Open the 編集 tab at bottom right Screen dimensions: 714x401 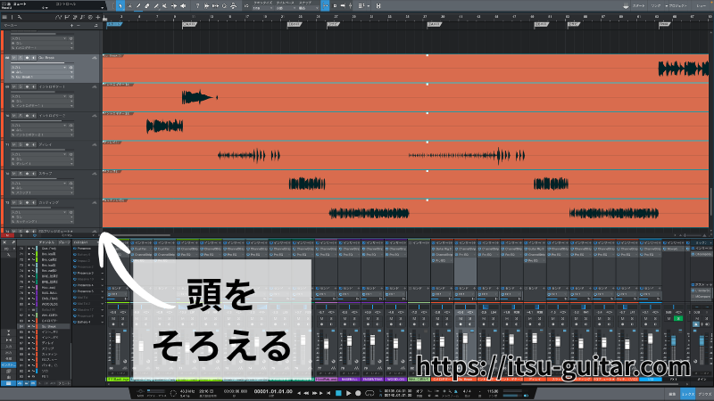[672, 394]
